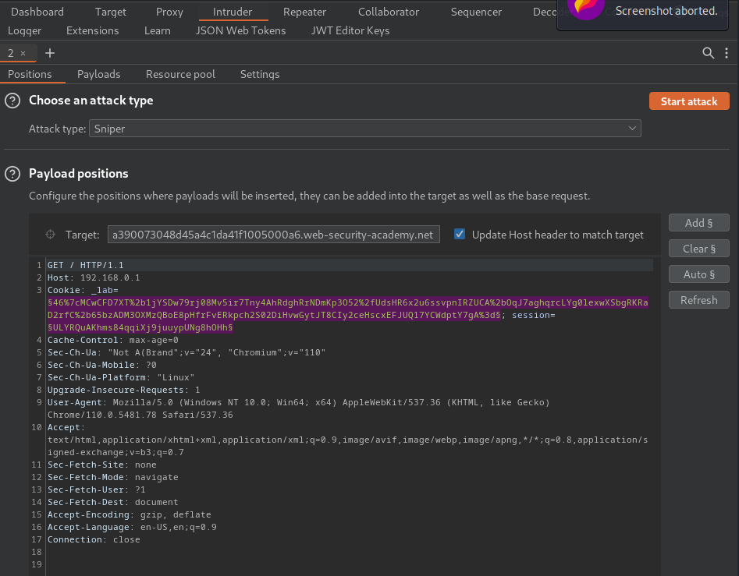The height and width of the screenshot is (576, 739).
Task: Toggle Update Host header to match target
Action: [x=459, y=234]
